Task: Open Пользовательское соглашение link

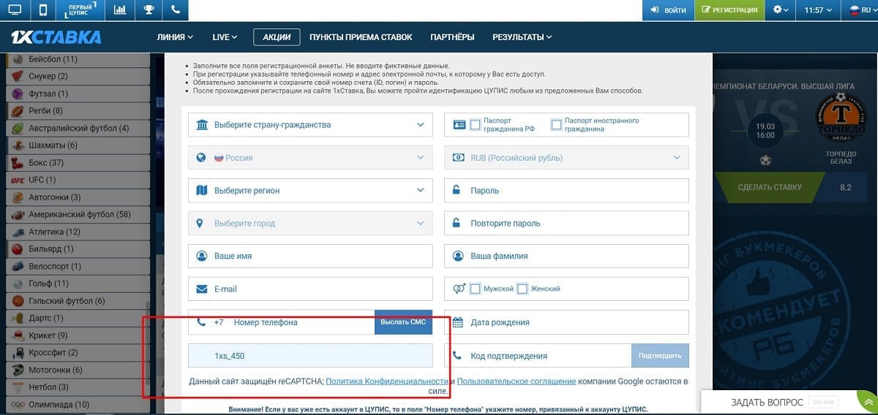Action: 516,381
